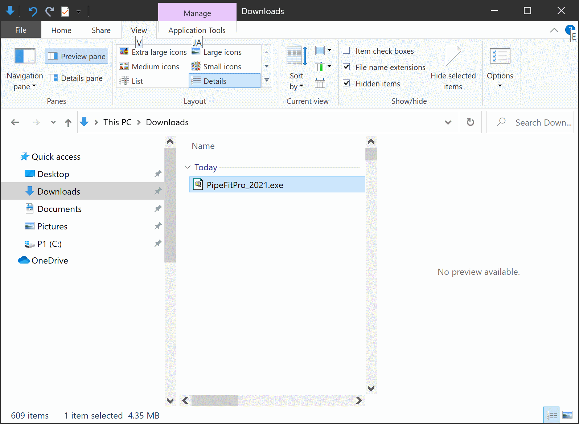Select Small icons layout
Viewport: 579px width, 424px height.
click(x=217, y=66)
